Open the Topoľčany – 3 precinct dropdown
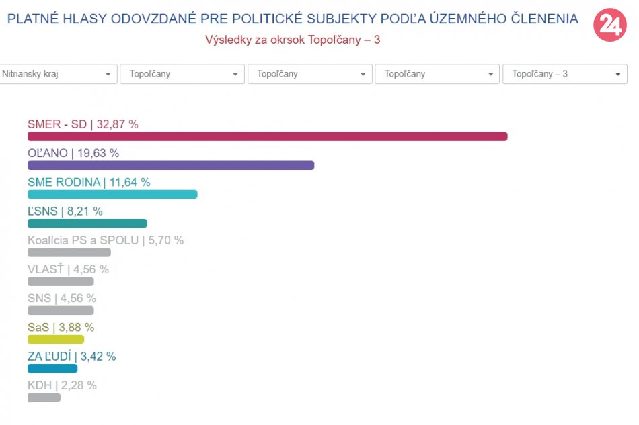Image resolution: width=639 pixels, height=425 pixels. 564,74
